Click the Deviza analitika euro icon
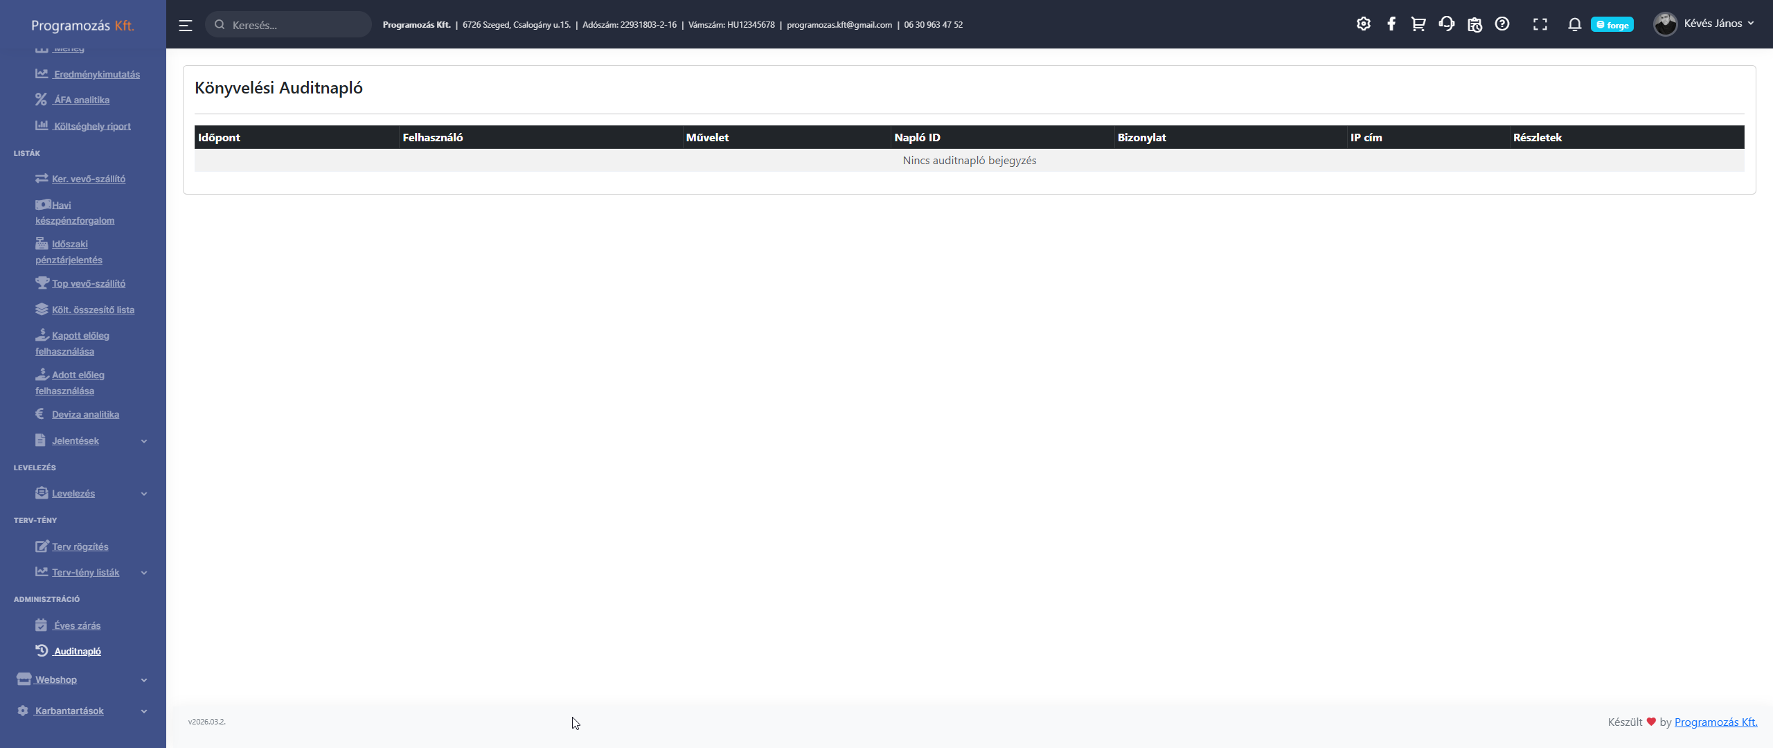 pos(40,413)
